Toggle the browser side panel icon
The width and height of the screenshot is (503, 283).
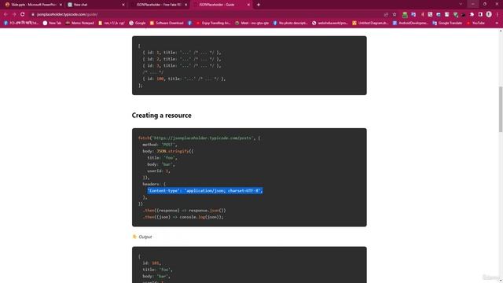tap(480, 14)
